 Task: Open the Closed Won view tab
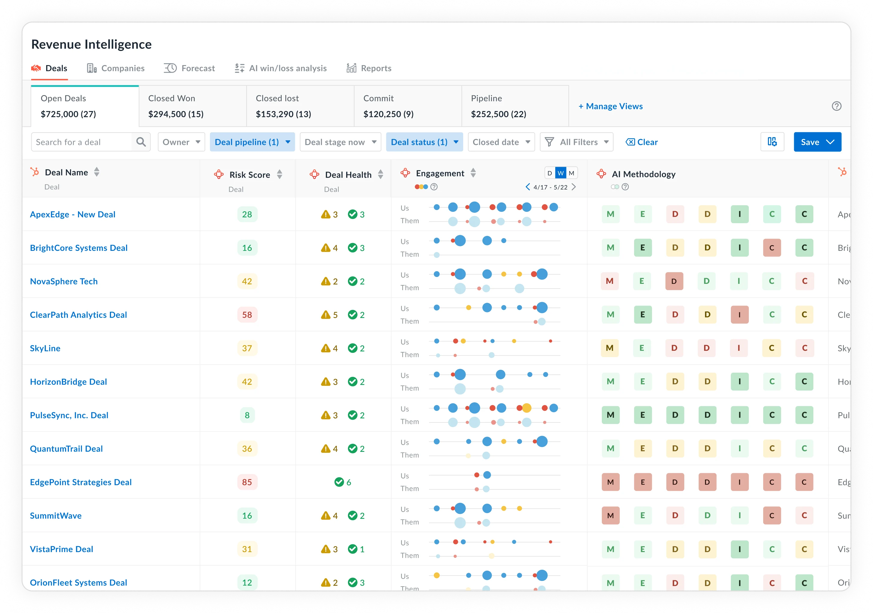coord(192,106)
